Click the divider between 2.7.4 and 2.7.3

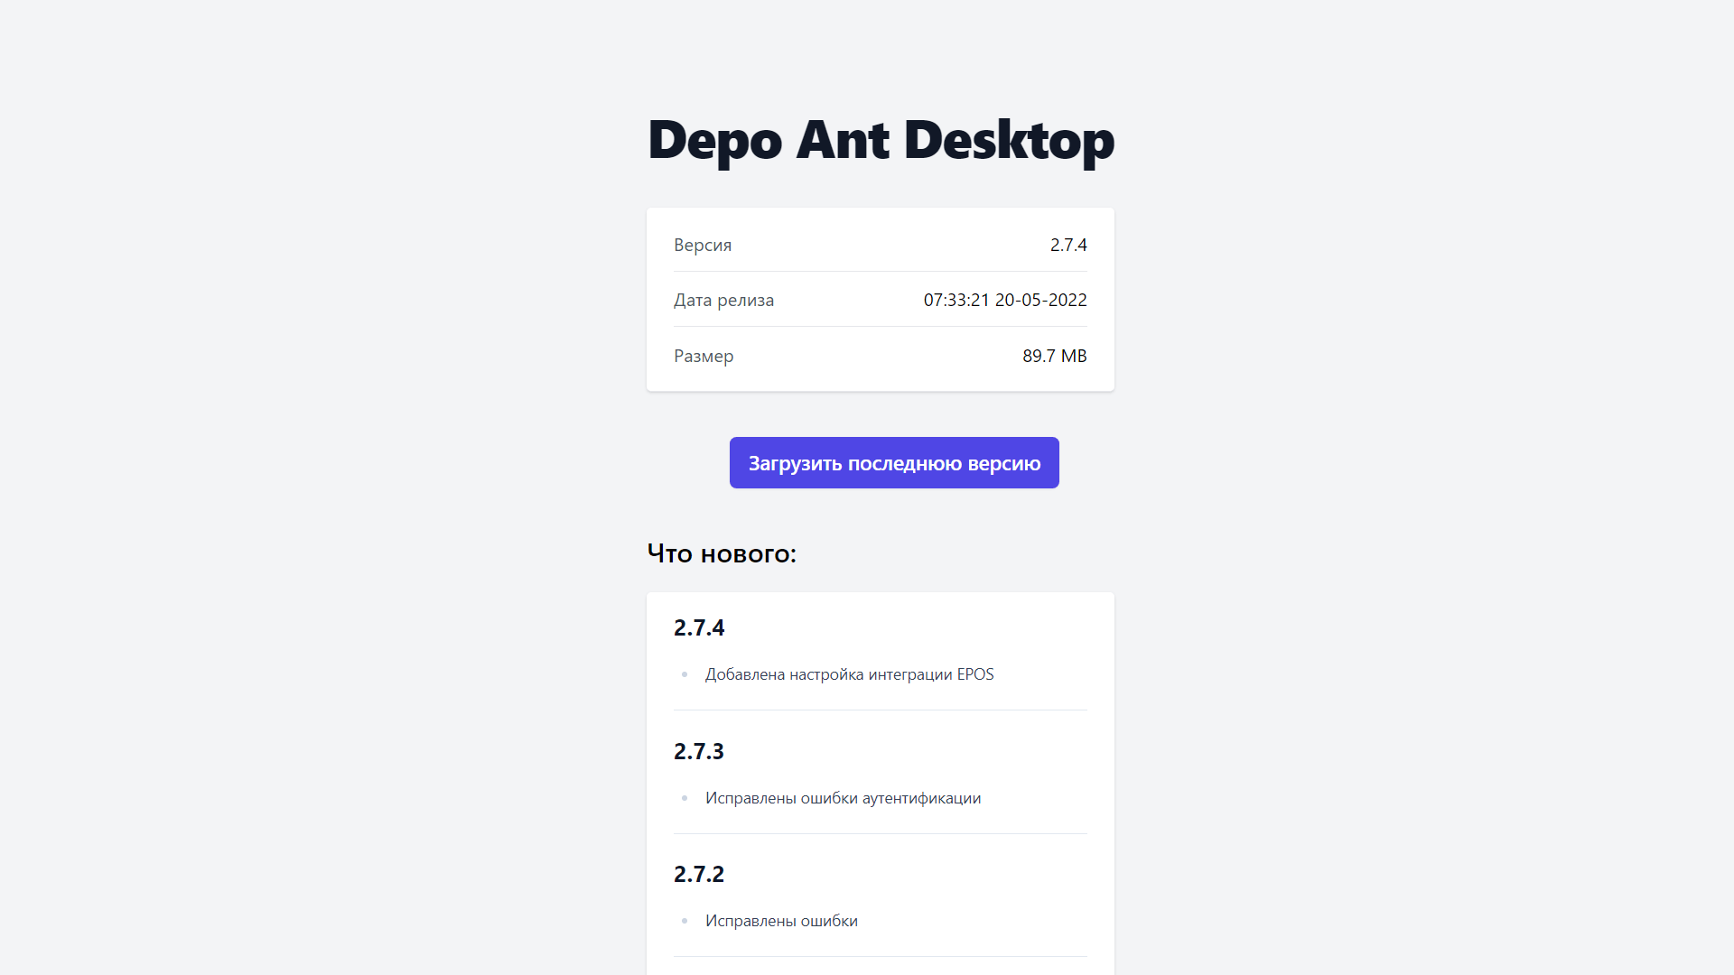coord(880,710)
